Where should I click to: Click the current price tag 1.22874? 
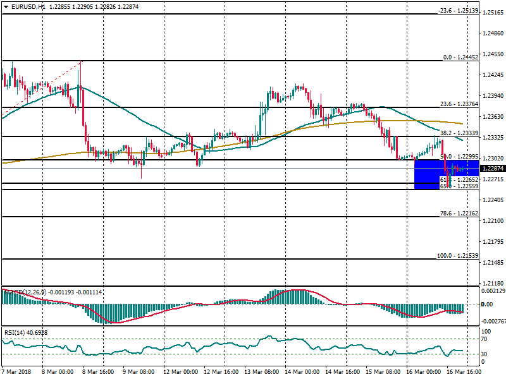click(493, 169)
